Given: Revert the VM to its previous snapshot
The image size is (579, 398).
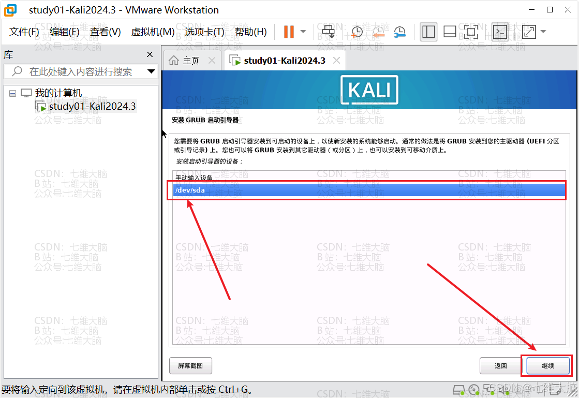Looking at the screenshot, I should pos(378,32).
